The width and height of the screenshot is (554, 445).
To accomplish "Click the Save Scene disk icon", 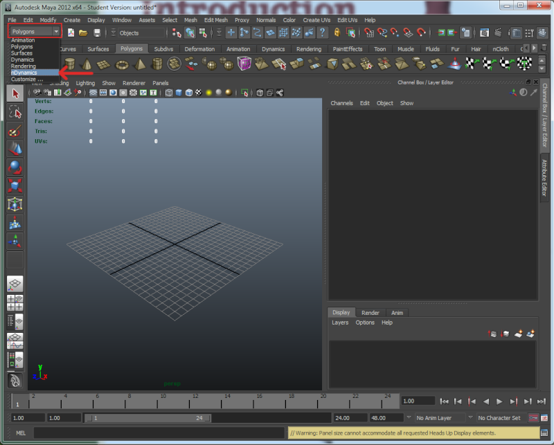I will pos(97,33).
